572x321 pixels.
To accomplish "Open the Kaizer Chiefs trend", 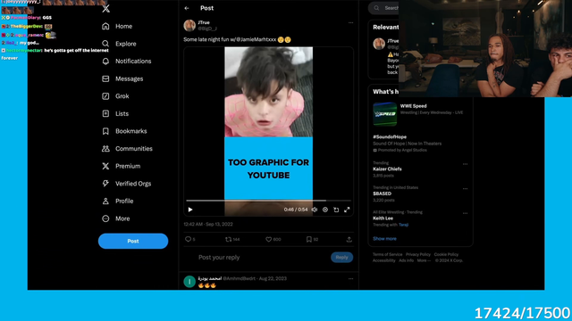I will tap(387, 169).
